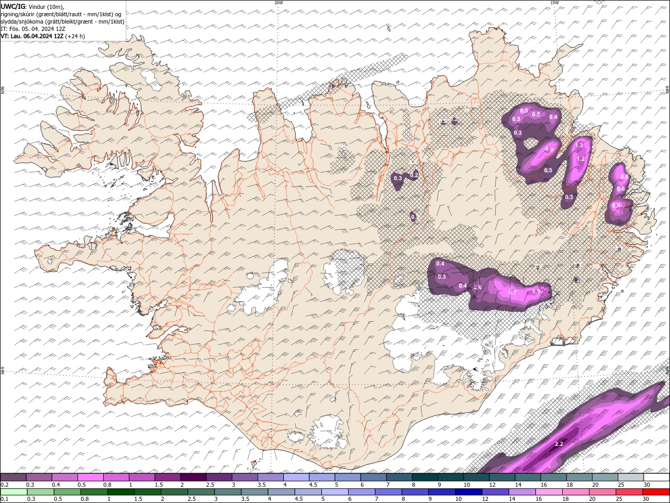Click the '1.3' precipitation value on the map
The image size is (670, 503).
[579, 146]
